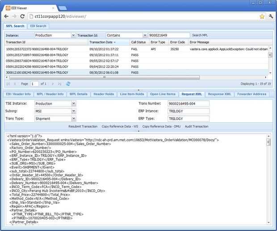This screenshot has height=231, width=277.
Task: Click Copy Reference Data - DMU
Action: tap(161, 126)
